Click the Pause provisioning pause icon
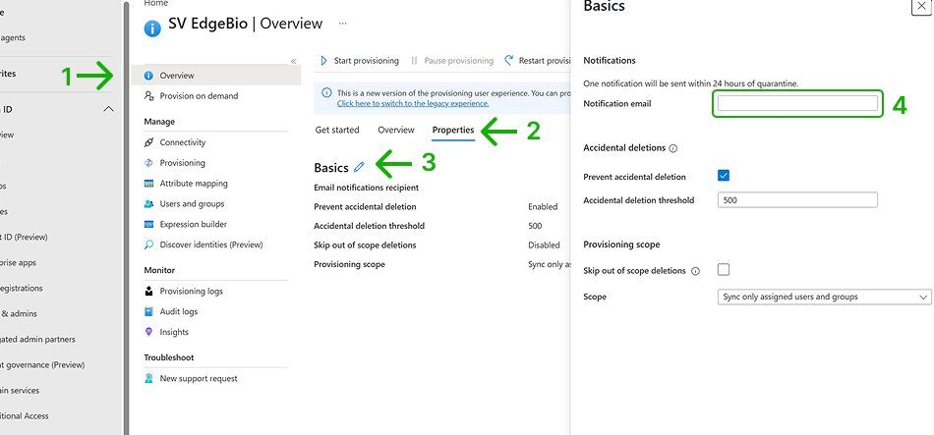This screenshot has height=435, width=934. click(x=414, y=61)
